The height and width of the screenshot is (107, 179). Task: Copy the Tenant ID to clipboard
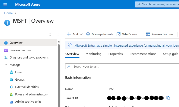click(168, 98)
